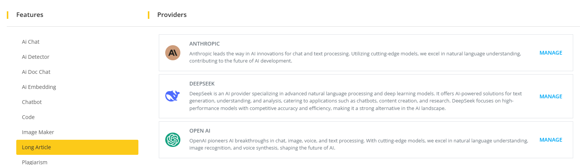
Task: Click the ANTHROPIC provider title
Action: click(x=204, y=44)
